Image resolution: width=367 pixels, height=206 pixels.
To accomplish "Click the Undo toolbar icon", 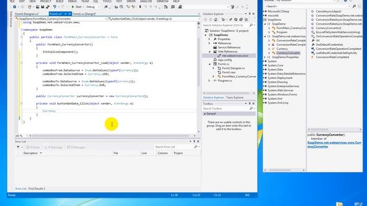I will click(54, 7).
